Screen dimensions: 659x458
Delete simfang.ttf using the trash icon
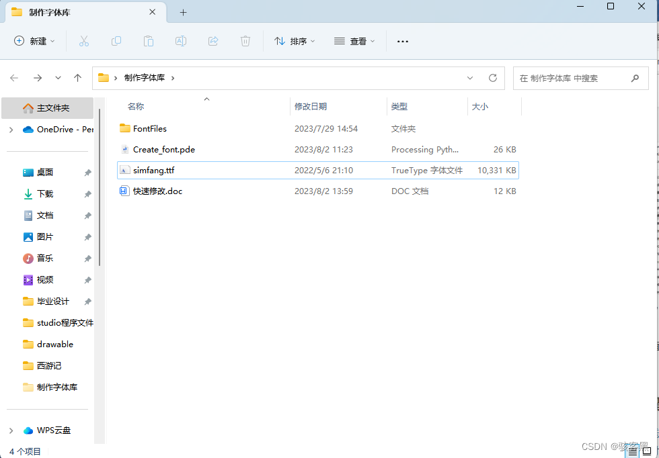(x=245, y=41)
